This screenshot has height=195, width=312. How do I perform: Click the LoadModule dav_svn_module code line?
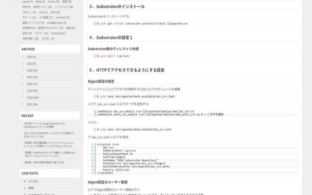click(145, 112)
